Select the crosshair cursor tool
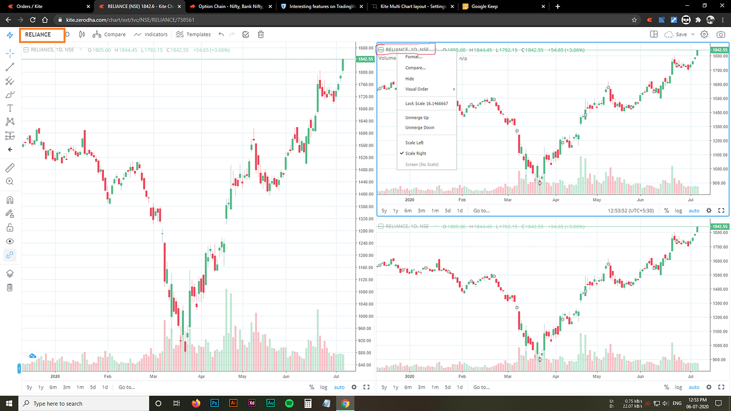The image size is (731, 411). 10,53
